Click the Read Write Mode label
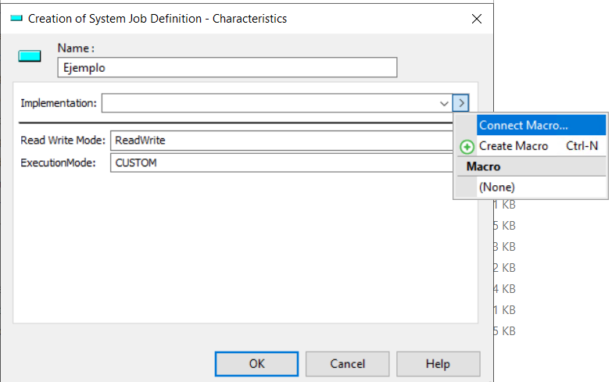 (63, 141)
